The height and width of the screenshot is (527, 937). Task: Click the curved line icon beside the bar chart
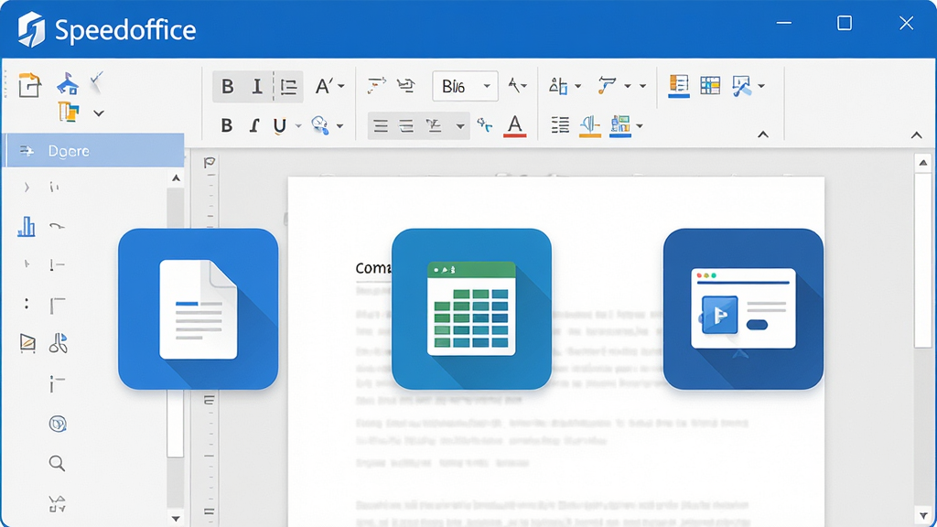tap(57, 226)
